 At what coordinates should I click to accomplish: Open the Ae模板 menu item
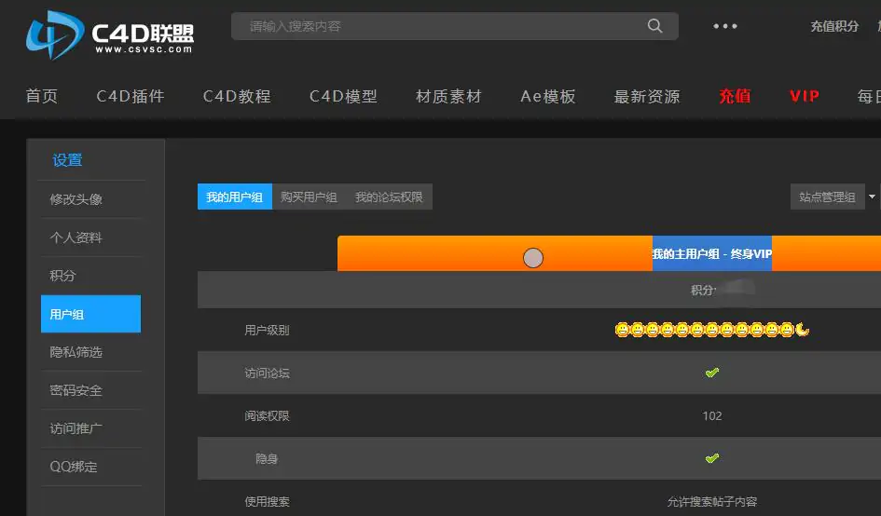[x=548, y=96]
